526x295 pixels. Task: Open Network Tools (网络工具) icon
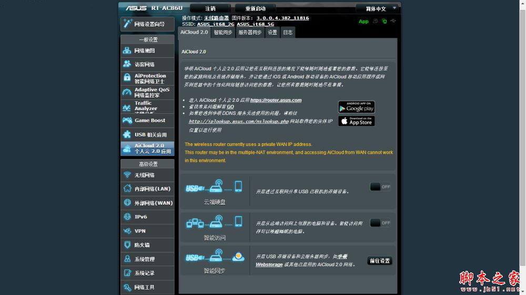tap(127, 287)
